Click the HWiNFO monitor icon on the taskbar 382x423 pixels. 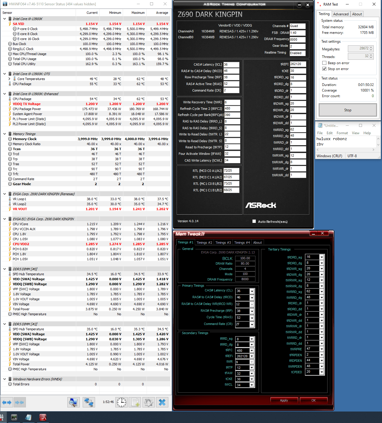tap(14, 417)
